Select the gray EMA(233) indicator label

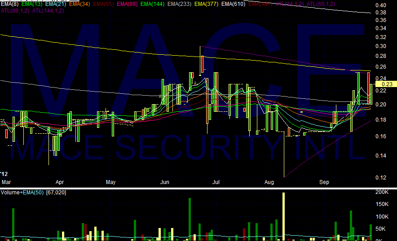(180, 4)
